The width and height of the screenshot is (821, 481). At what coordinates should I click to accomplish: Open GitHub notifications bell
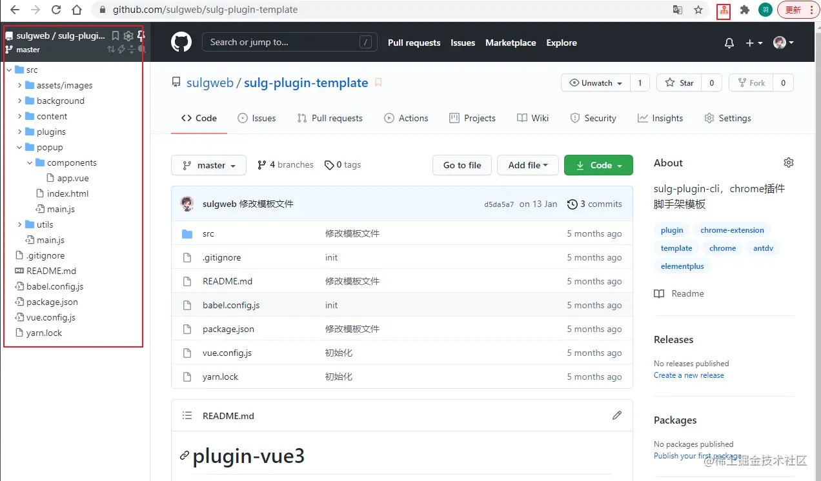[729, 43]
